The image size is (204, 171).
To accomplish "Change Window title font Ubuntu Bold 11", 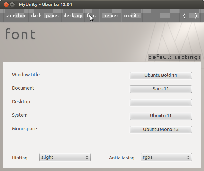I will tap(160, 76).
